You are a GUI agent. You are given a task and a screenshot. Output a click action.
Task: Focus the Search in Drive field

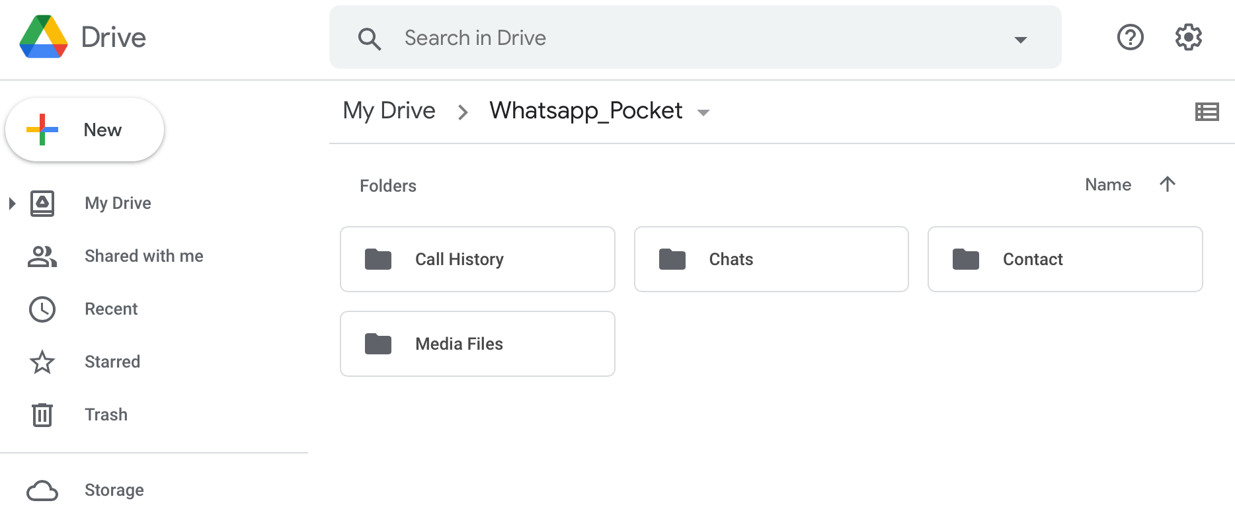pyautogui.click(x=696, y=37)
